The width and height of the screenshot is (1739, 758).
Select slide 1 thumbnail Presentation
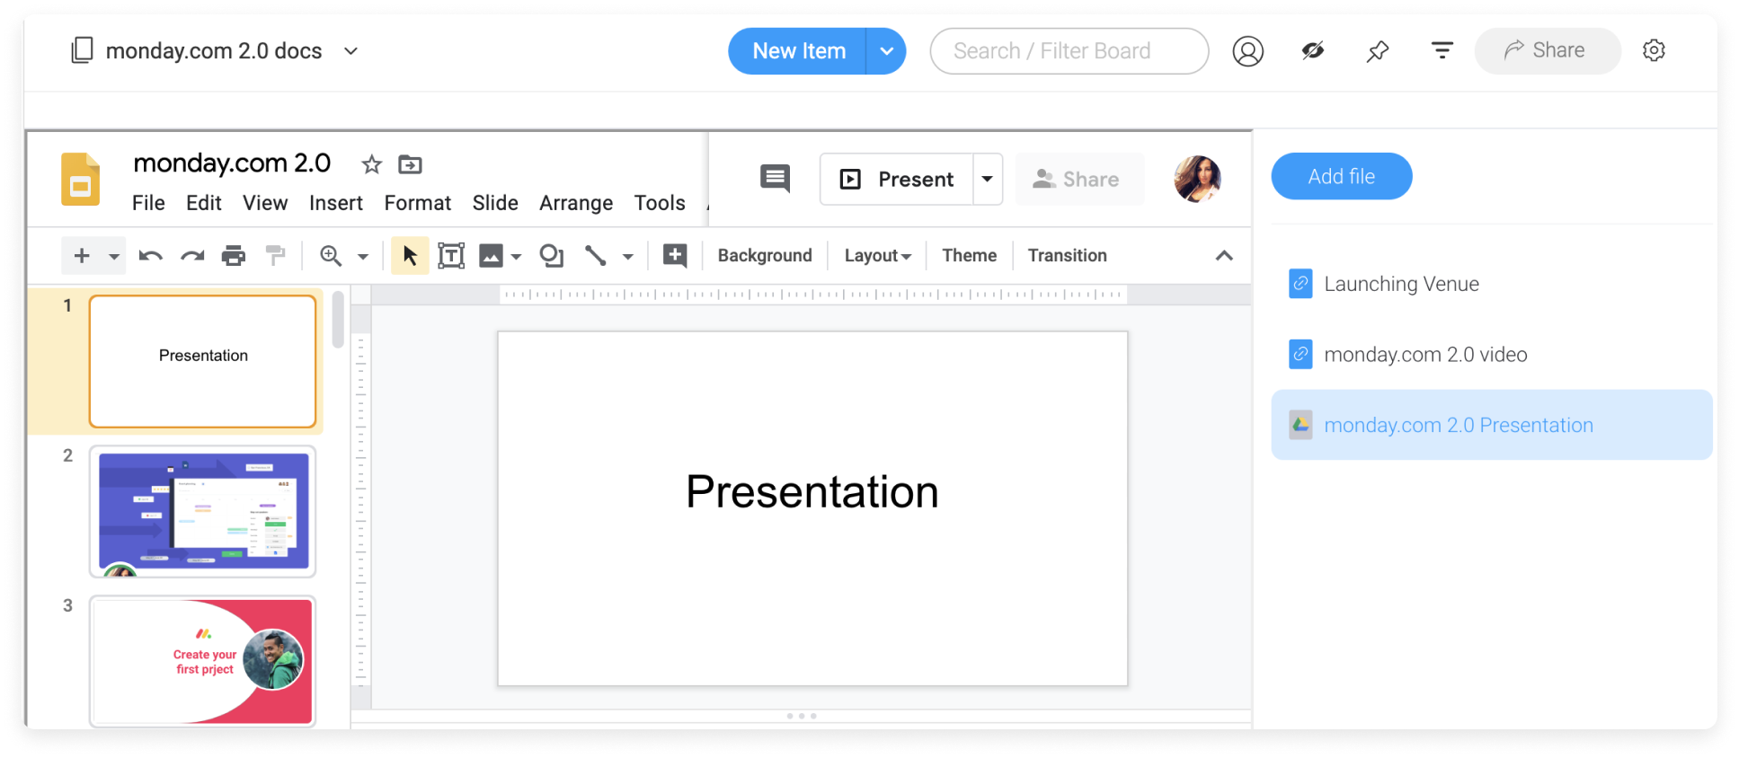point(203,361)
